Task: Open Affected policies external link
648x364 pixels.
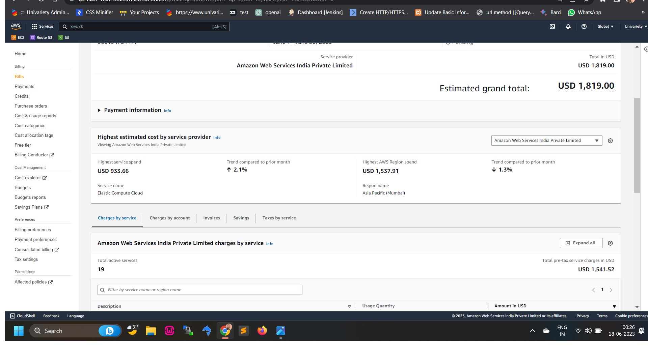Action: coord(34,282)
